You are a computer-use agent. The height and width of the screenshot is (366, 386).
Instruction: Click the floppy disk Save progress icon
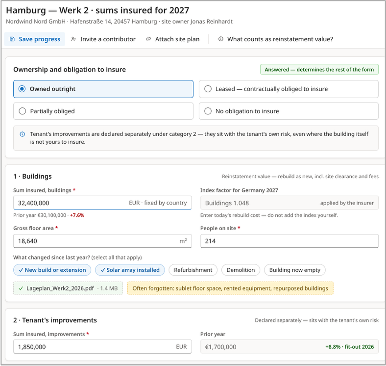12,39
